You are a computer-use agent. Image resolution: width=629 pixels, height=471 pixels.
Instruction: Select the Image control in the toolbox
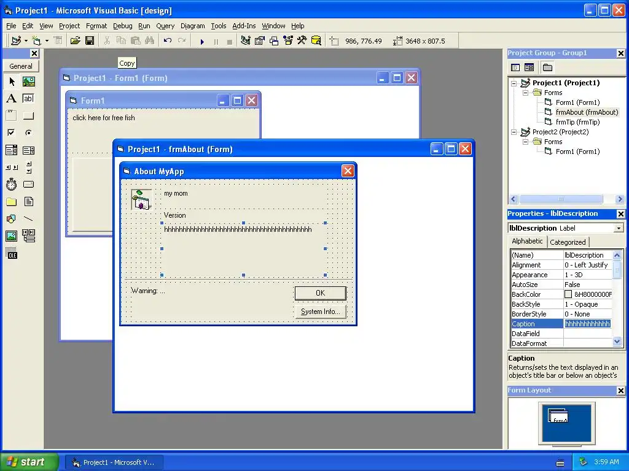pyautogui.click(x=12, y=236)
